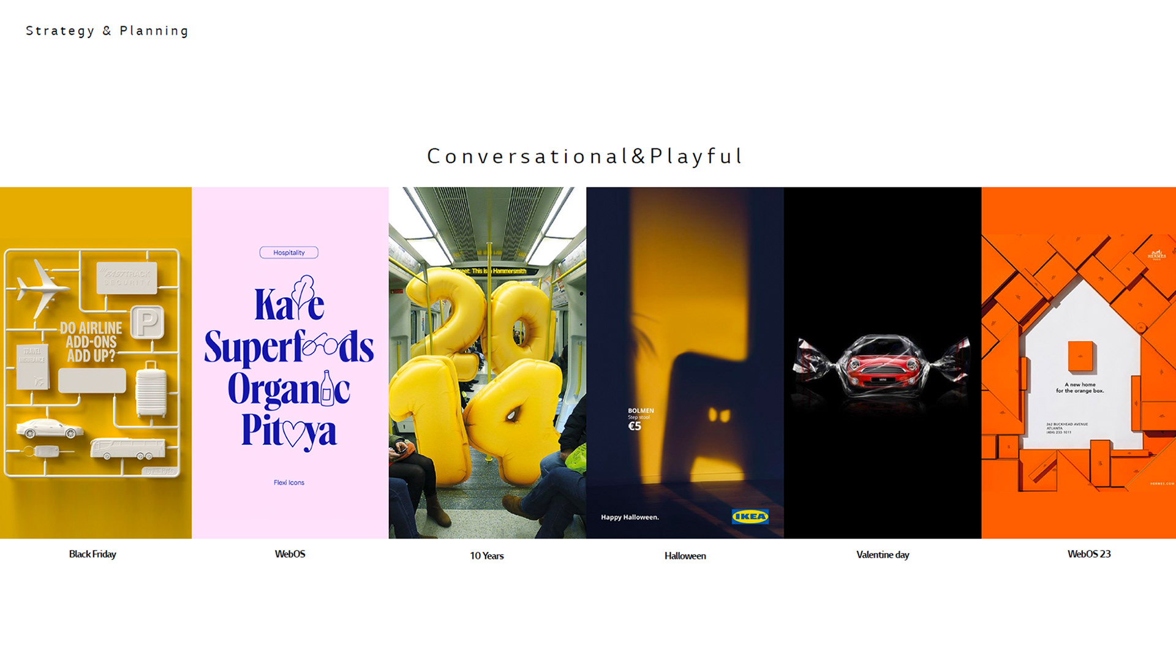This screenshot has height=661, width=1176.
Task: Open the pink Kale Superfoods poster
Action: 290,363
